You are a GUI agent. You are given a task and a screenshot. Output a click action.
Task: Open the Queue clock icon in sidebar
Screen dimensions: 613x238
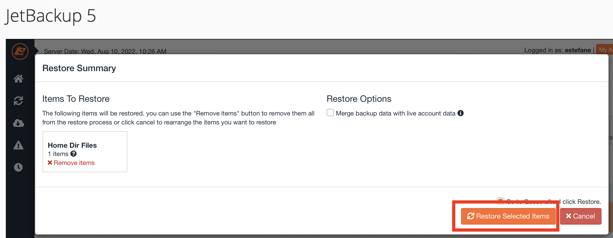pos(19,167)
